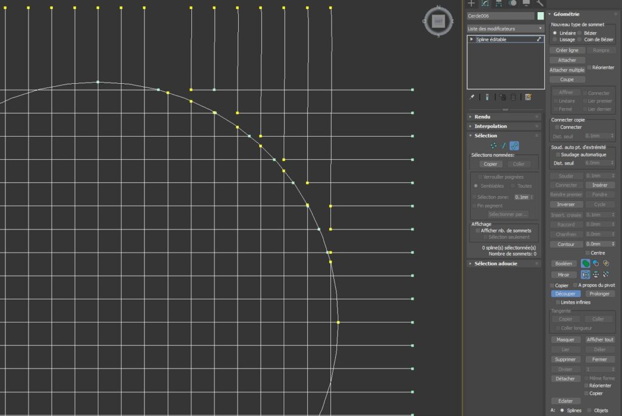Screen dimensions: 622x416
Task: Click the Créer ligne button
Action: point(566,50)
